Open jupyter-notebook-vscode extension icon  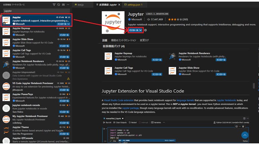6,108
